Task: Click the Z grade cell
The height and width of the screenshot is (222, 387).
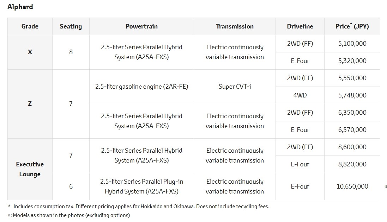Action: tap(30, 104)
